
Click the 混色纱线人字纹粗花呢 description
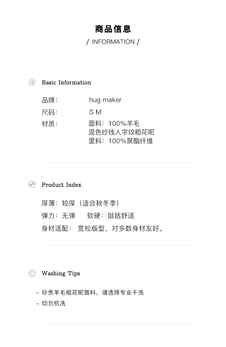click(x=121, y=132)
